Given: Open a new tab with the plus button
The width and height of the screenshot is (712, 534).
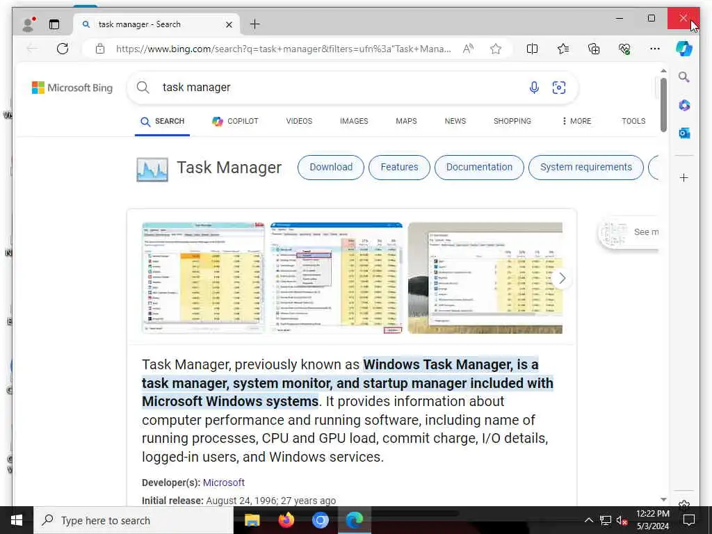Looking at the screenshot, I should coord(255,24).
